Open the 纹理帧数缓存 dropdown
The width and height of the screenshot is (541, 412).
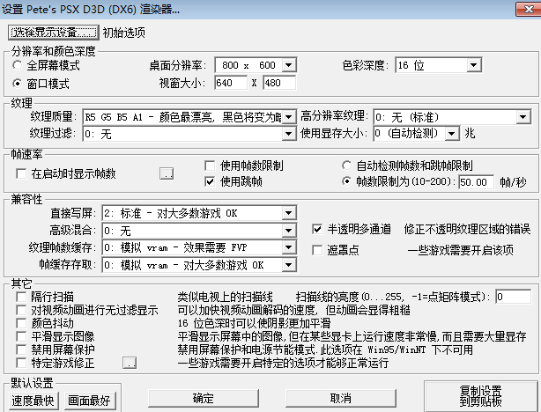click(199, 247)
